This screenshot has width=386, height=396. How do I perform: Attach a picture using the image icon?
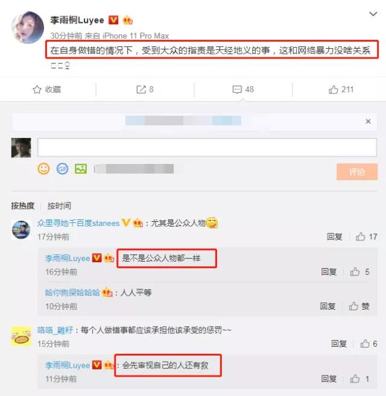click(81, 169)
